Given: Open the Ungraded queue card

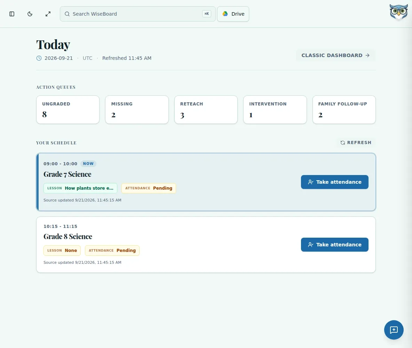Looking at the screenshot, I should (68, 110).
